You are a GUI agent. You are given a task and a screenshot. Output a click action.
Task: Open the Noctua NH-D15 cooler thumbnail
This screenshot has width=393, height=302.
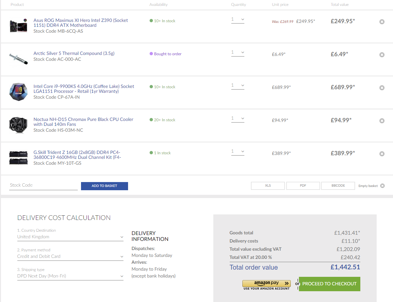(18, 125)
